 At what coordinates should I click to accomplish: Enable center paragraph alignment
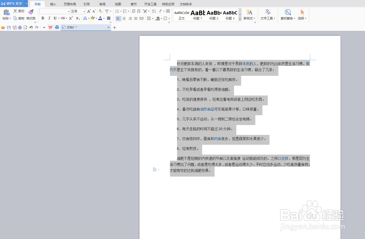(x=124, y=18)
